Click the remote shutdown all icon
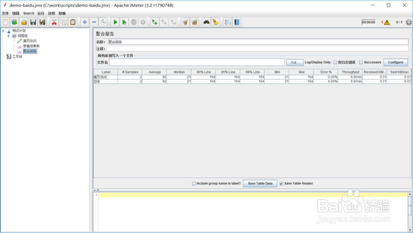The width and height of the screenshot is (413, 233). (173, 22)
